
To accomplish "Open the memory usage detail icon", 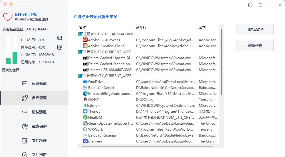I will tap(60, 47).
